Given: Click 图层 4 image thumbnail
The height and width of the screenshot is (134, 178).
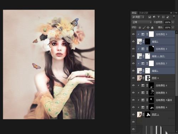Looking at the screenshot, I should click(140, 78).
